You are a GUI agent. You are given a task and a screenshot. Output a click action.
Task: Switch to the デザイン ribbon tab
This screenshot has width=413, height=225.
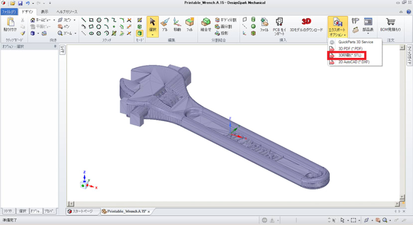[27, 11]
